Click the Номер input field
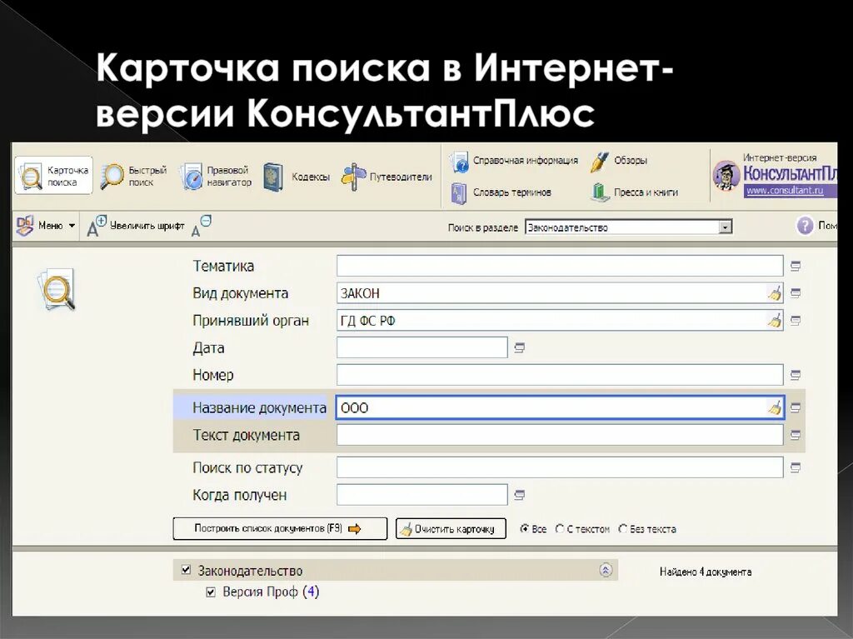This screenshot has height=639, width=853. [560, 375]
